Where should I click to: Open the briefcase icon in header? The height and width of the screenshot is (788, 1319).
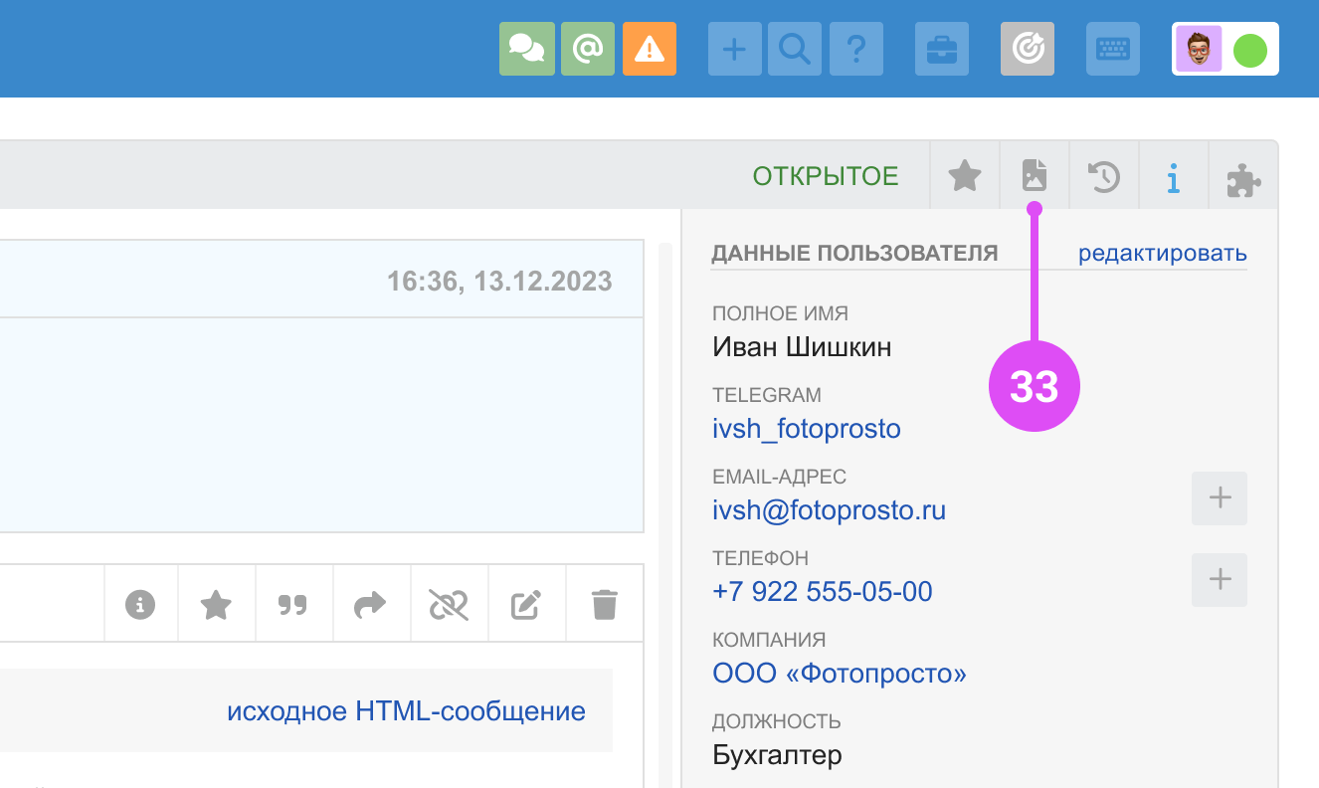coord(941,49)
